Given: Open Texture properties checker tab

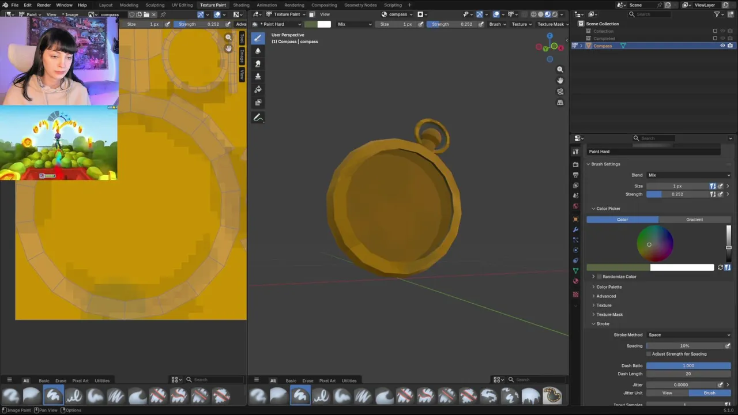Looking at the screenshot, I should (x=575, y=294).
